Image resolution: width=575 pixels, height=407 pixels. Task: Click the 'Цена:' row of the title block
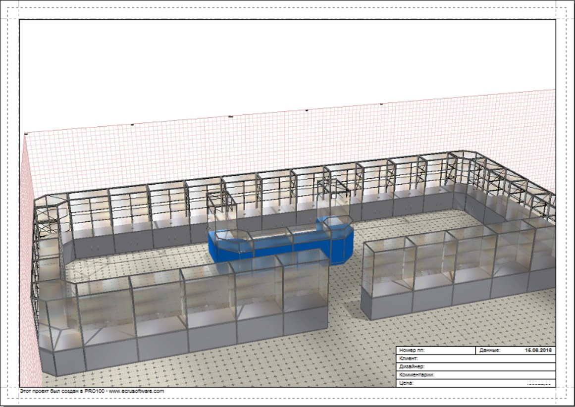(476, 383)
